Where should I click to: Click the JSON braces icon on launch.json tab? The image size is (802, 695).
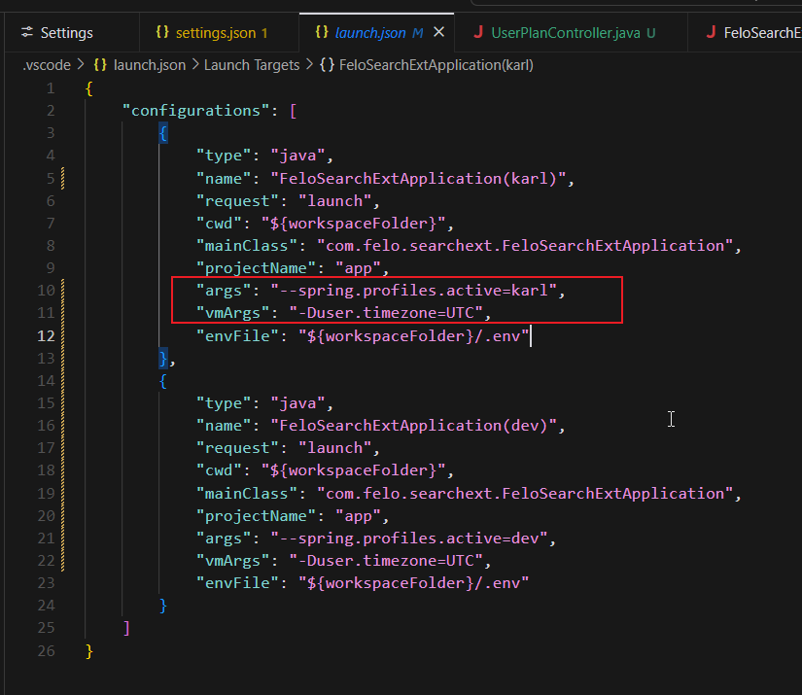click(x=322, y=32)
